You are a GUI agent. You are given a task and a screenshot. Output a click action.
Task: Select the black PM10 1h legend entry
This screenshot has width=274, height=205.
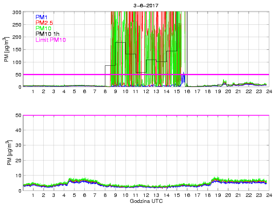[48, 34]
